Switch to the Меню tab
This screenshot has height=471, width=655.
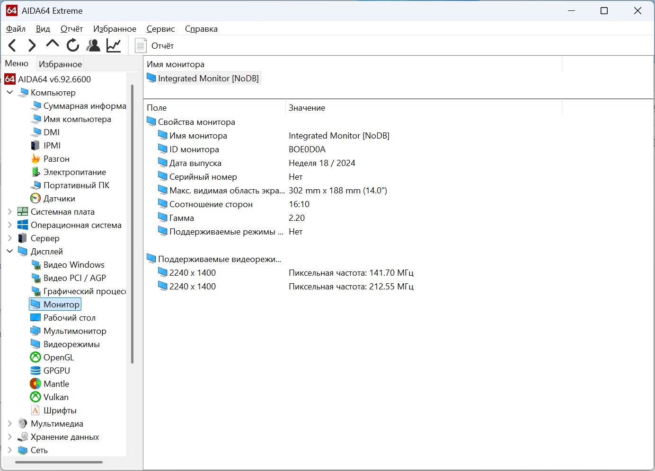click(17, 63)
